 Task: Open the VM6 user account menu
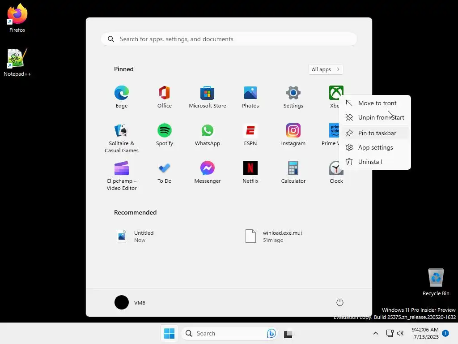130,302
